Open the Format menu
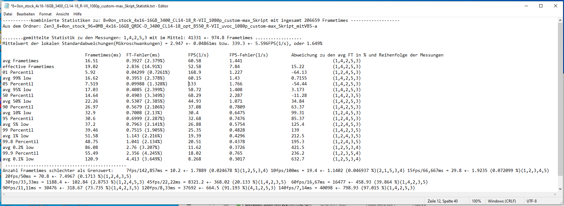 pos(45,14)
